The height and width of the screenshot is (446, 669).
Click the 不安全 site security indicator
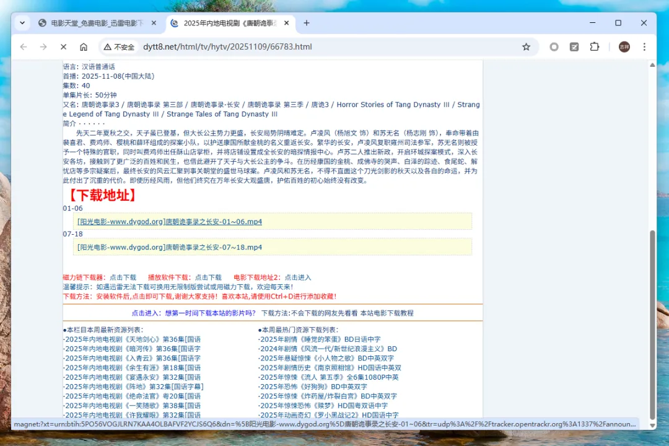point(119,47)
